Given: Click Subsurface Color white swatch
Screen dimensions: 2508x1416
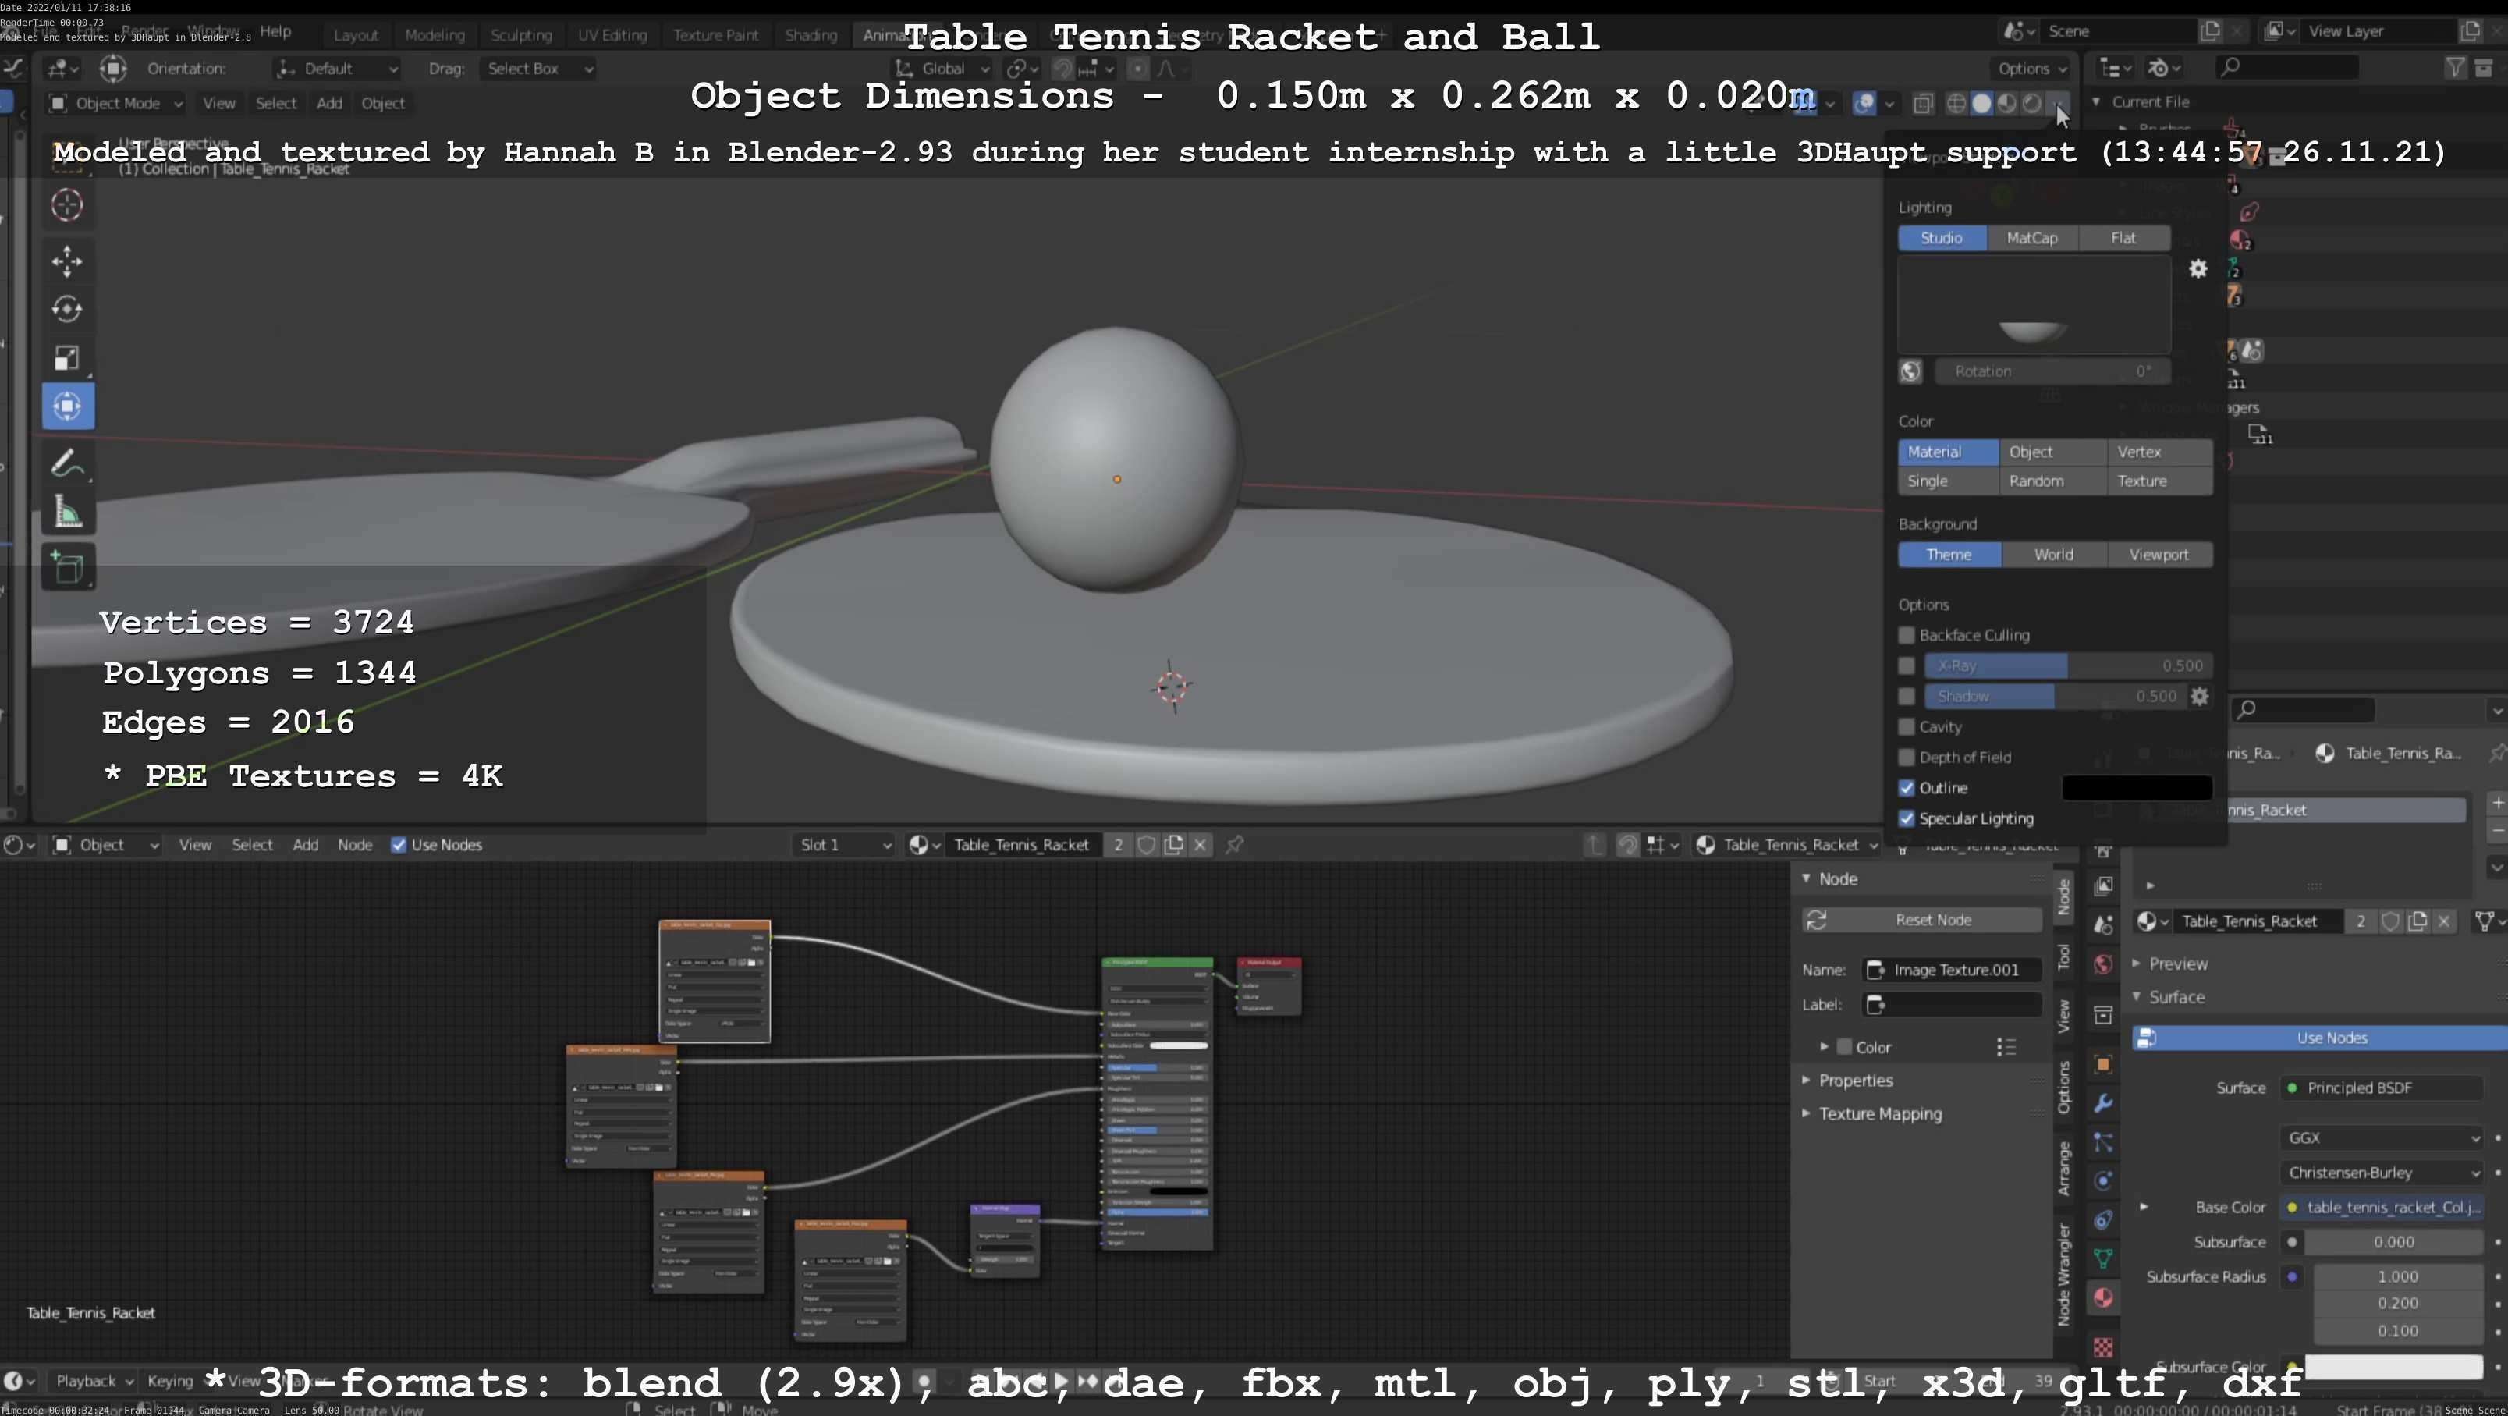Looking at the screenshot, I should (x=2394, y=1366).
